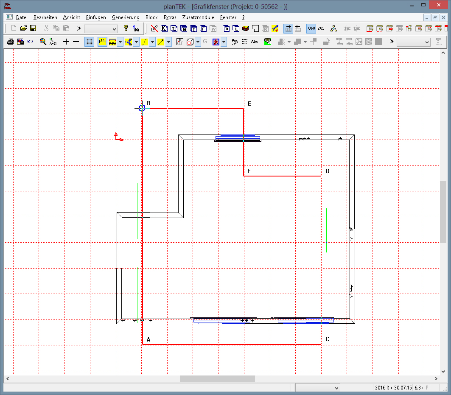Viewport: 451px width, 395px height.
Task: Open the empty combo box in top toolbar
Action: (101, 28)
